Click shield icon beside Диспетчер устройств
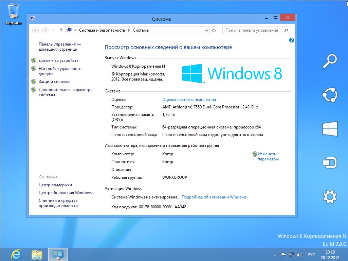This screenshot has height=261, width=348. [x=34, y=60]
